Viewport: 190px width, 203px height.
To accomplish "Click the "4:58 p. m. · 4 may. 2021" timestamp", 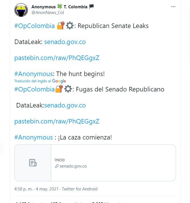I will (x=36, y=189).
